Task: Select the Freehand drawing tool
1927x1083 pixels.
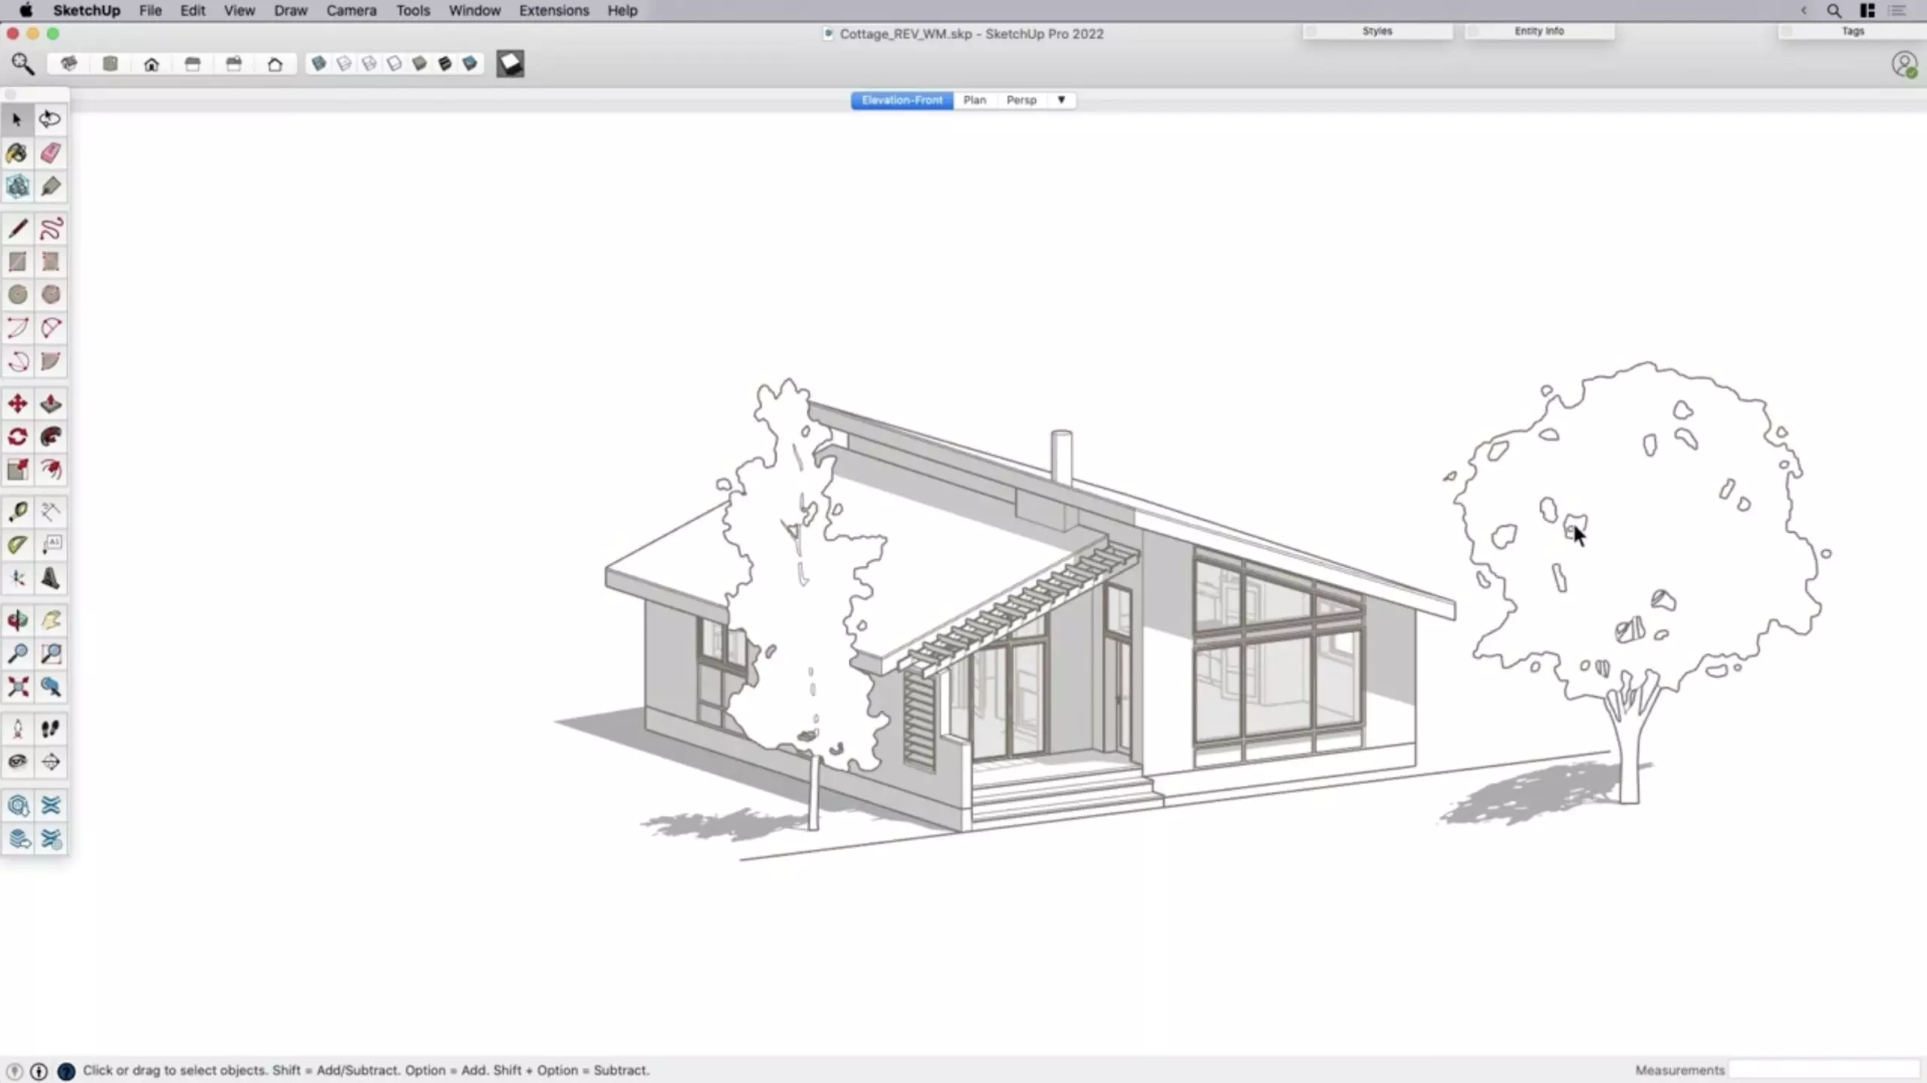Action: point(50,229)
